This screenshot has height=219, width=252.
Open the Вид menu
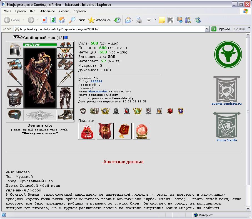pyautogui.click(x=33, y=11)
